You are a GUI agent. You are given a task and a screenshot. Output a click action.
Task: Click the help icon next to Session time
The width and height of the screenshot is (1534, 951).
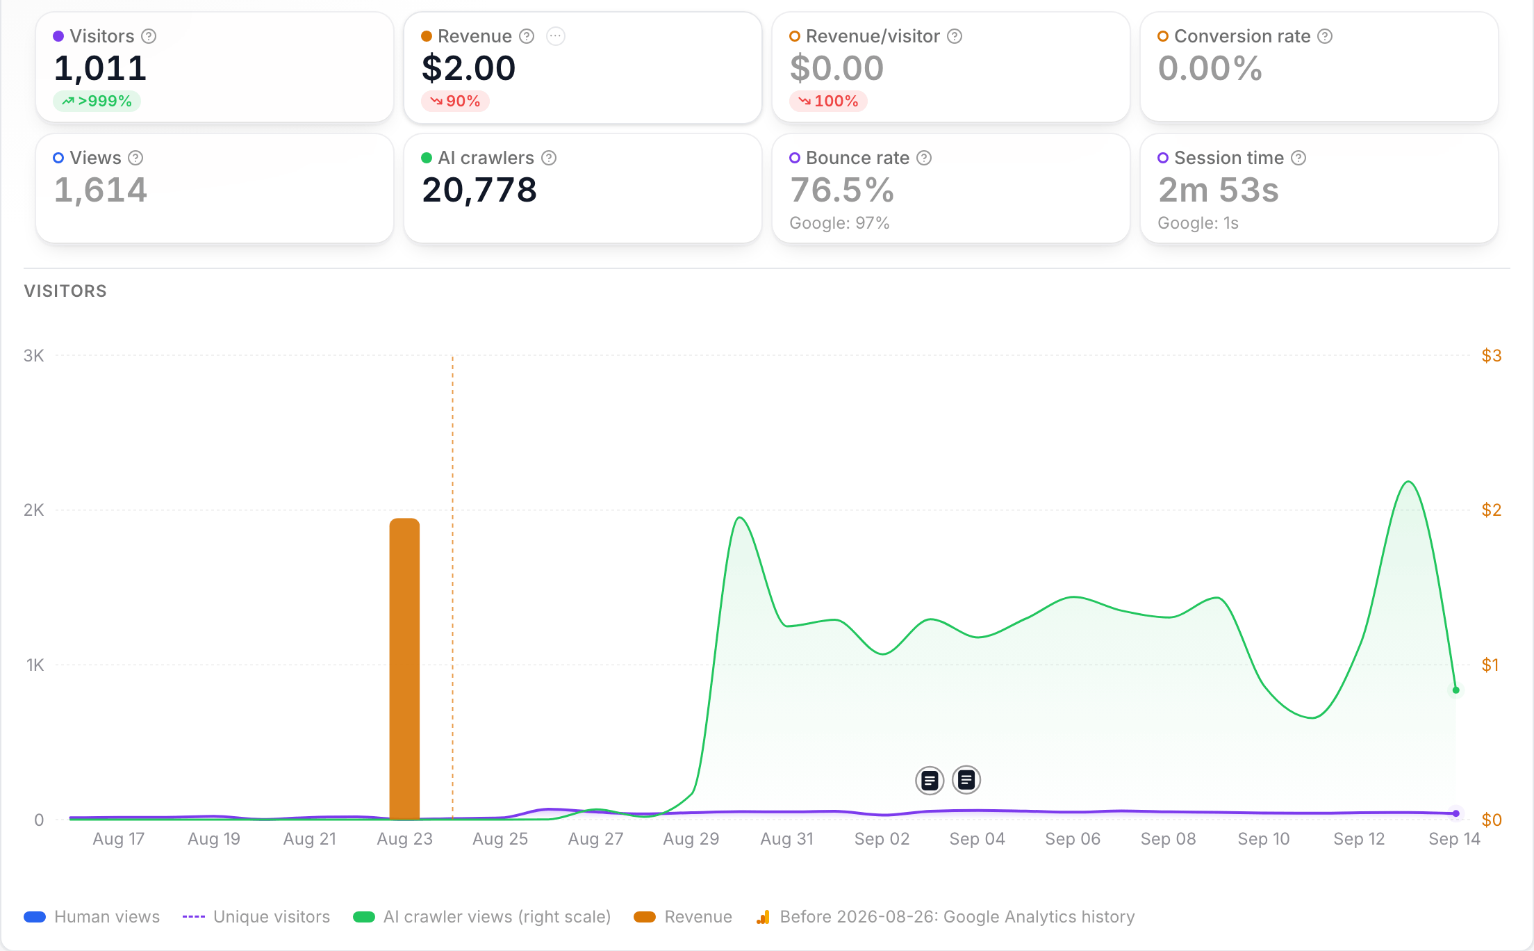click(1298, 158)
